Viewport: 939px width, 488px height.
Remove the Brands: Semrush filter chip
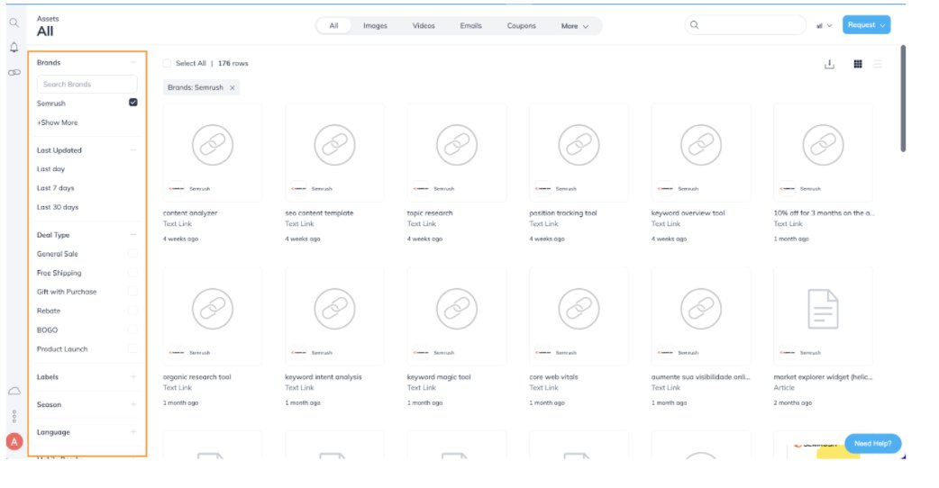click(x=232, y=87)
